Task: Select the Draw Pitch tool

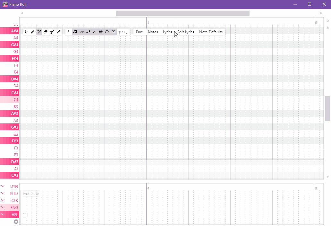Action: tap(52, 32)
